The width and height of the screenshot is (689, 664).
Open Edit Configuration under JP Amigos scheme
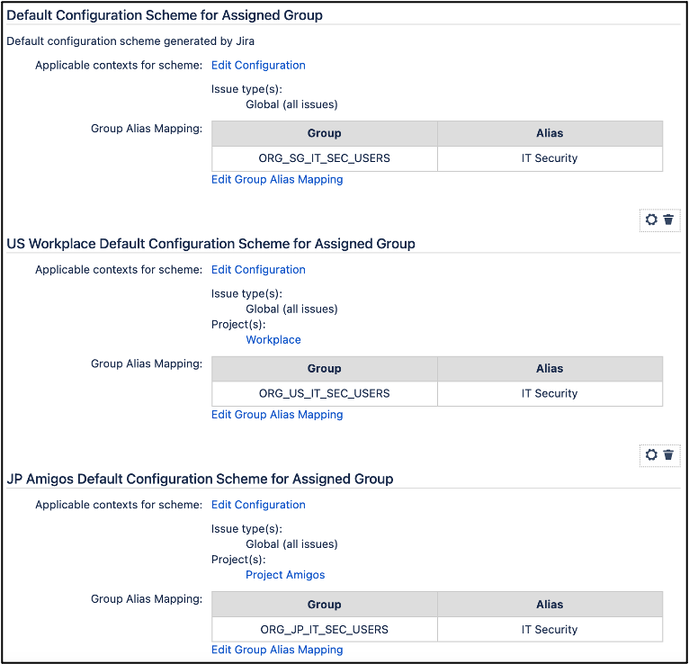click(258, 505)
